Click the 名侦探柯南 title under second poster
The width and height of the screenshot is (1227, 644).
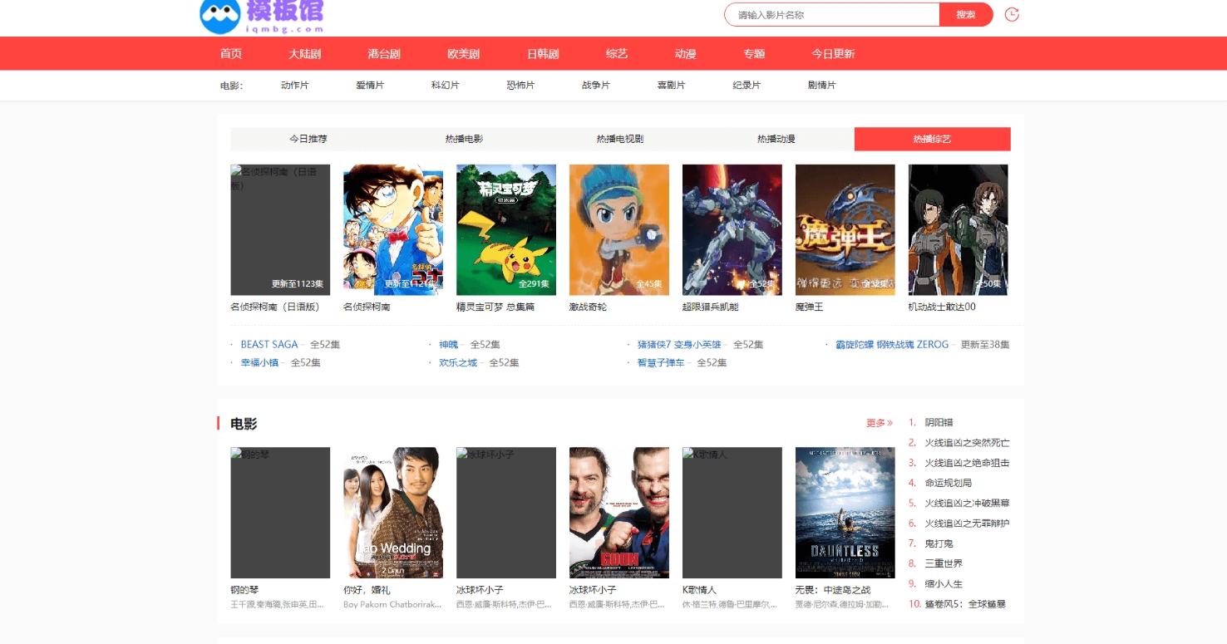click(x=367, y=307)
